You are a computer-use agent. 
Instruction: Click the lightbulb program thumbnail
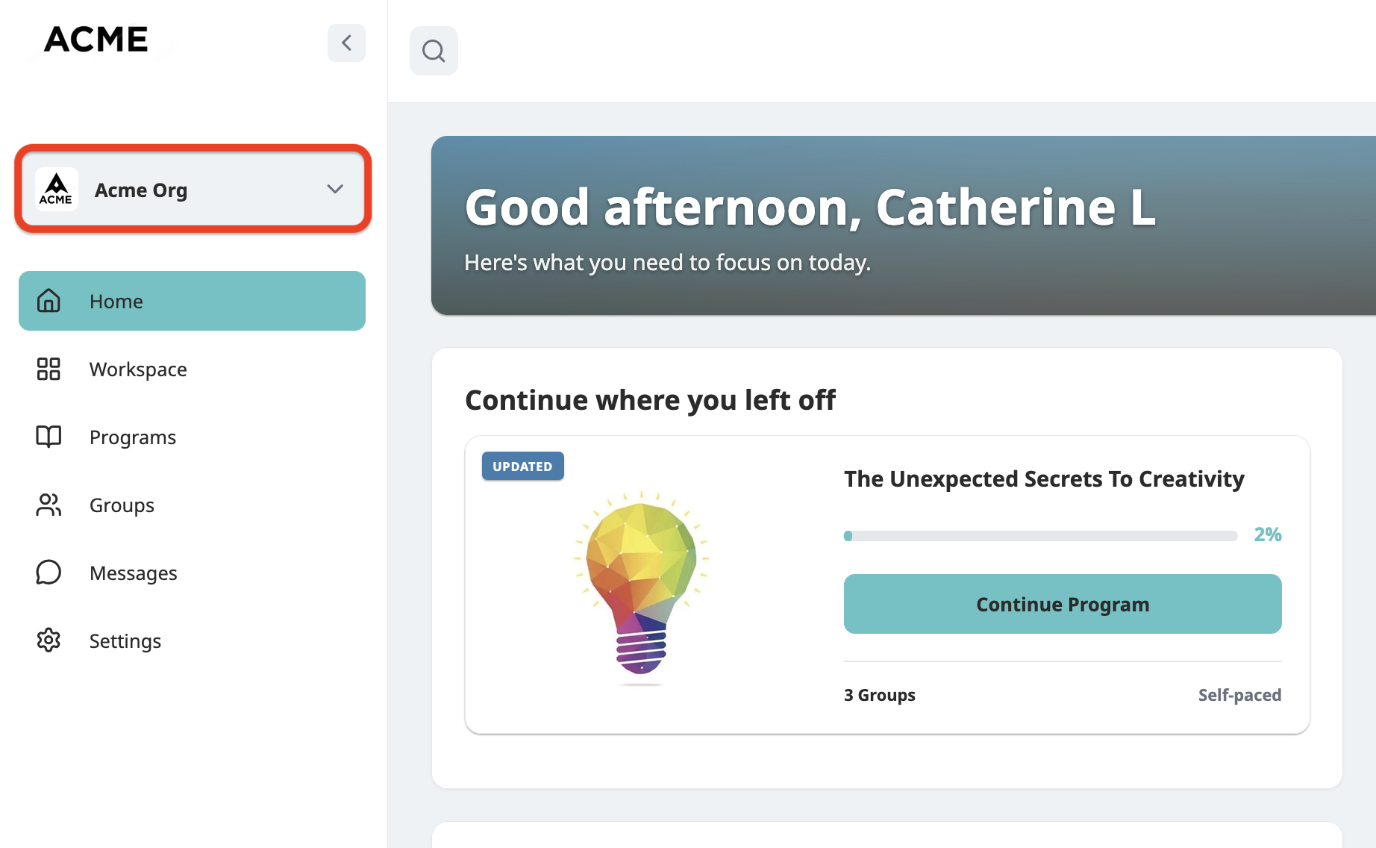641,587
